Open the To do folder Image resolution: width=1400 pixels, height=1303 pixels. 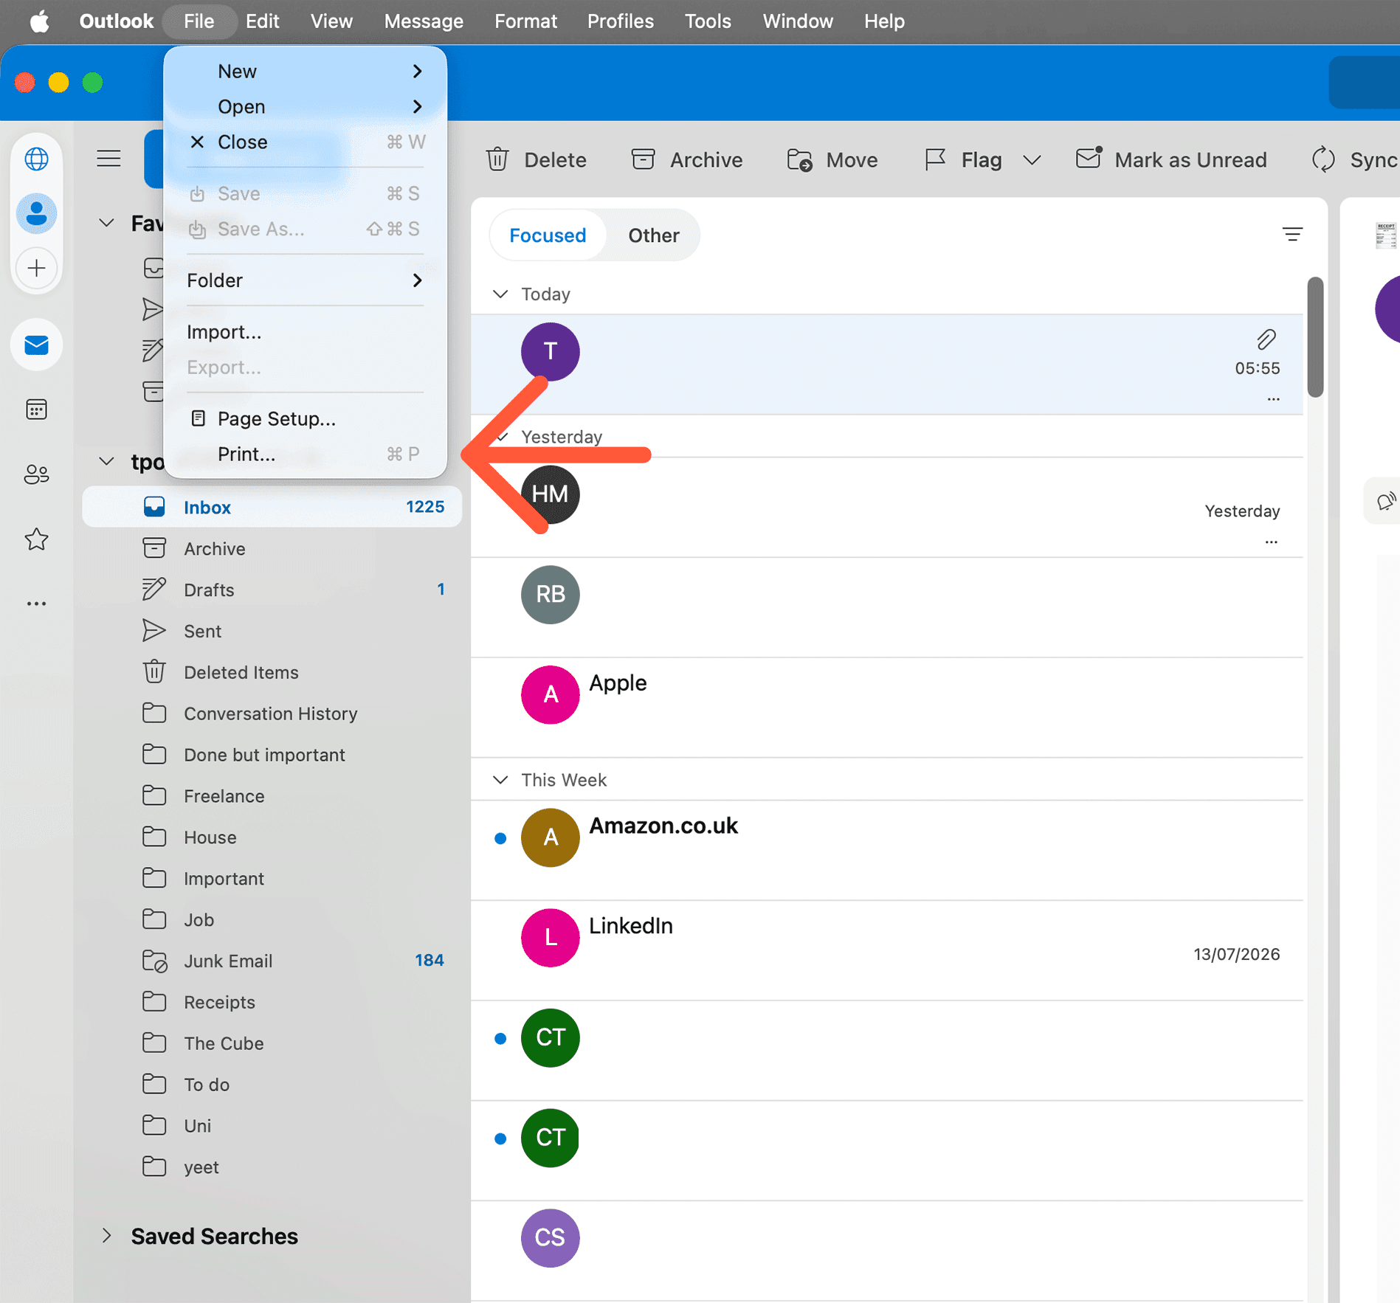click(x=272, y=1085)
